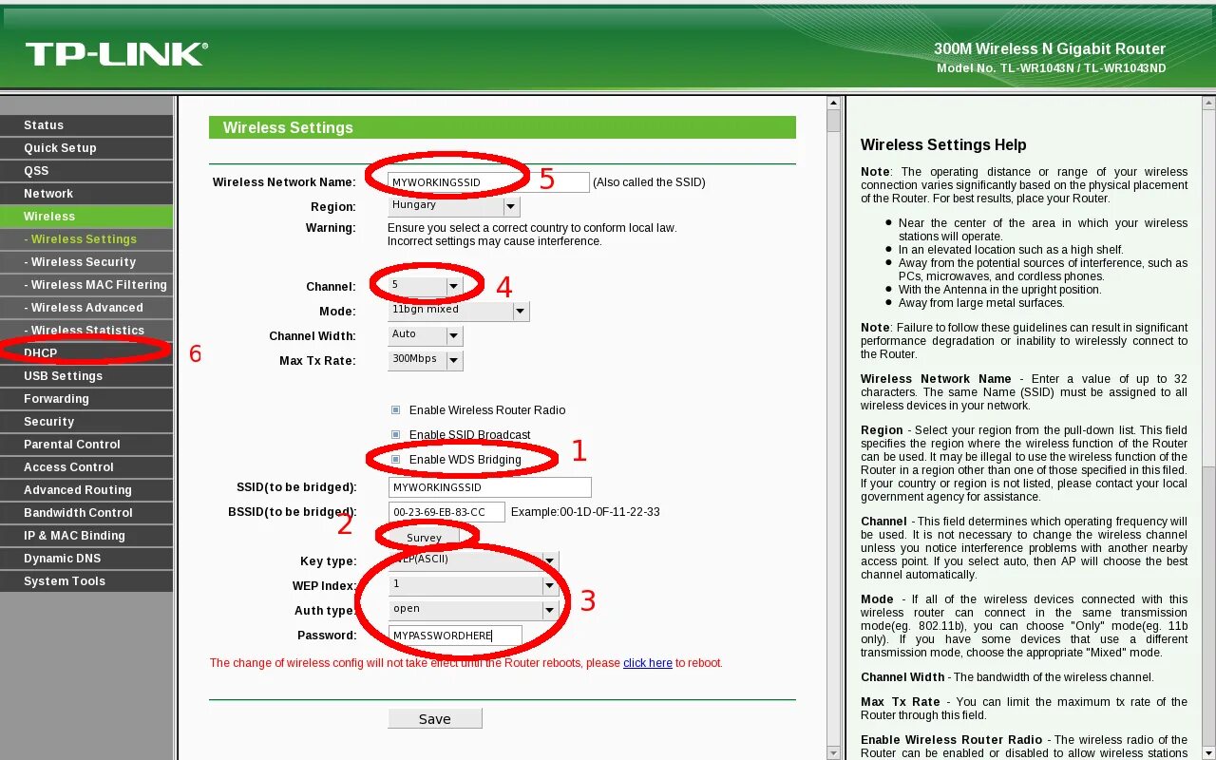Image resolution: width=1216 pixels, height=760 pixels.
Task: Click the BSSID(to be bridged) input field
Action: (447, 512)
